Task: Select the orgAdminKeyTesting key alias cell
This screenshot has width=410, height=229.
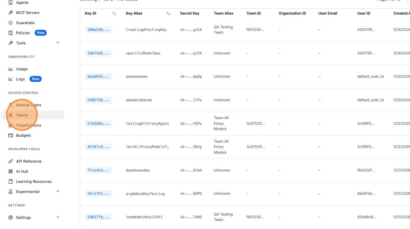Action: coord(145,194)
